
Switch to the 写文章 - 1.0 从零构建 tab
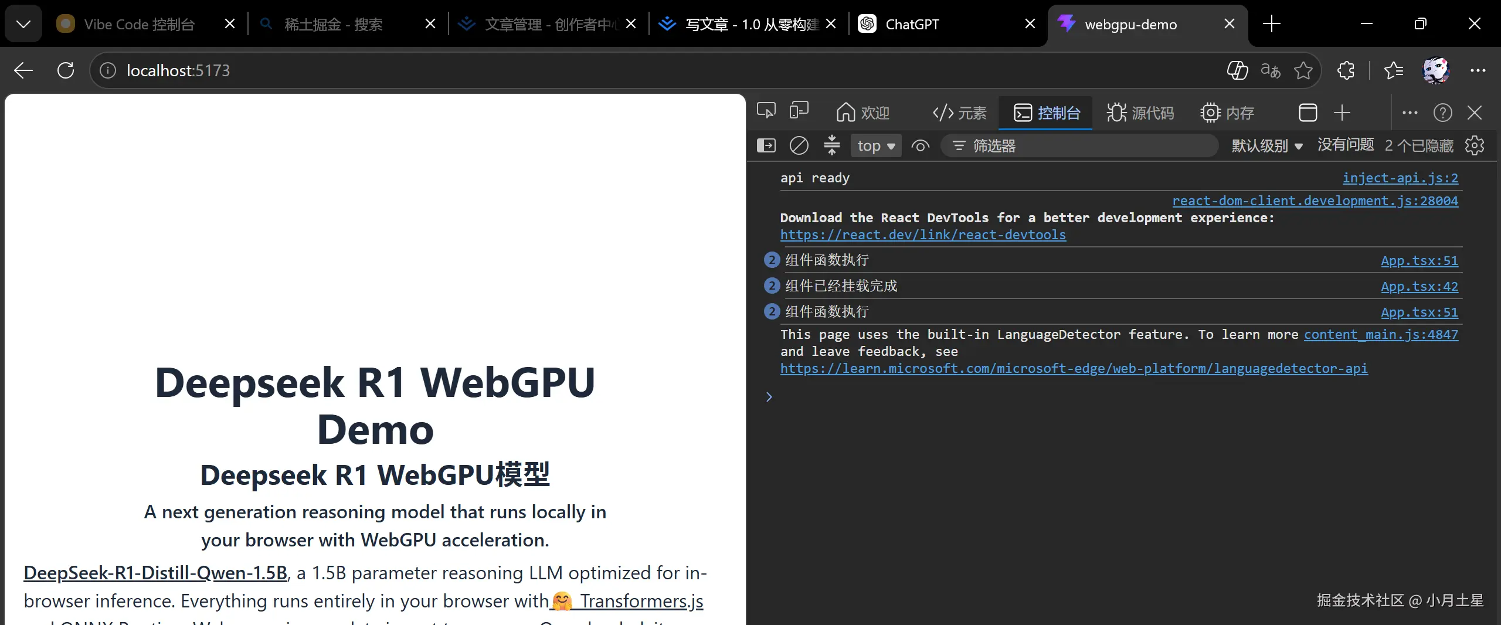coord(739,24)
